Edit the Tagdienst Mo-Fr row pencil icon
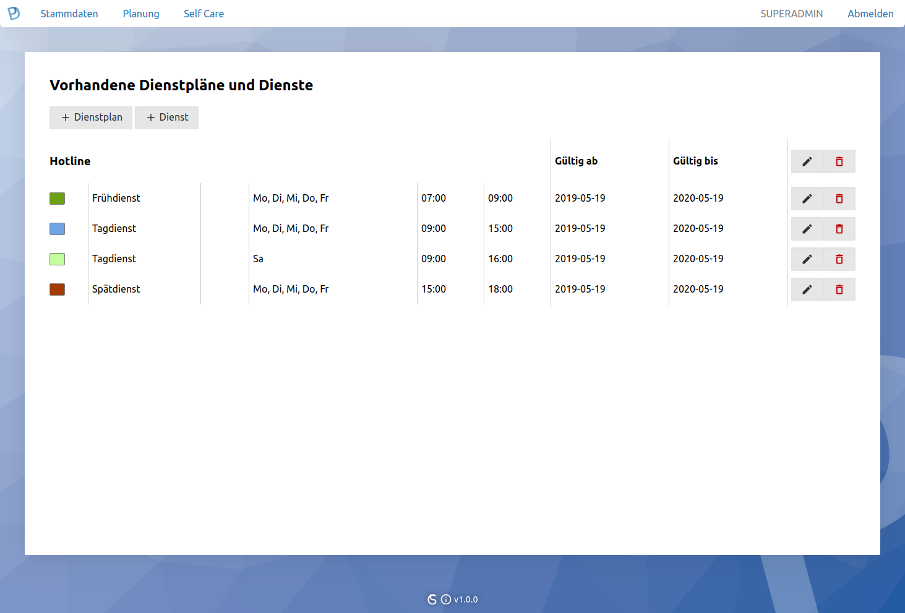This screenshot has width=905, height=613. 807,229
